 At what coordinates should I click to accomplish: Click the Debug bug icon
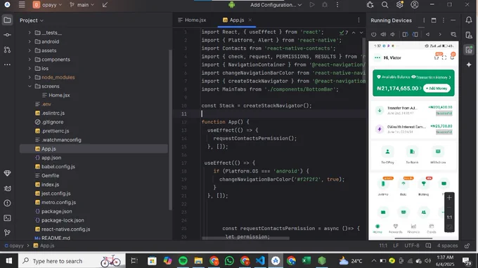325,5
